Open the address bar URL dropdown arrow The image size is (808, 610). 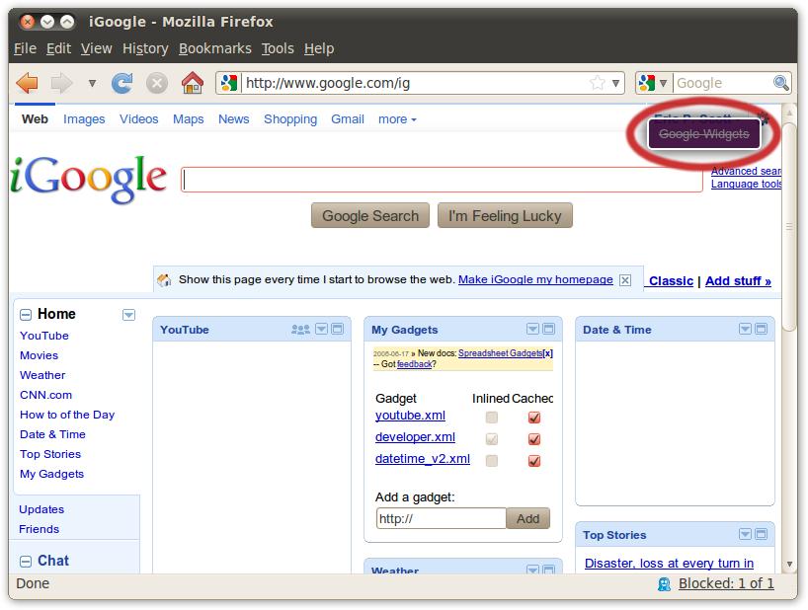pyautogui.click(x=615, y=83)
